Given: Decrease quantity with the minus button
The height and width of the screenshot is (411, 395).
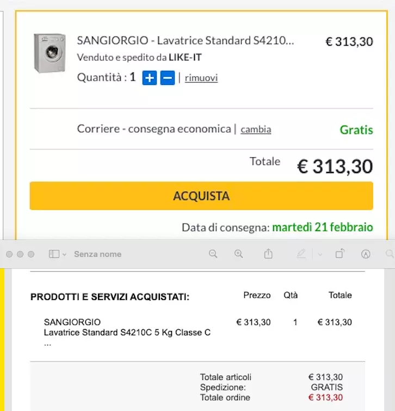Looking at the screenshot, I should pos(168,78).
